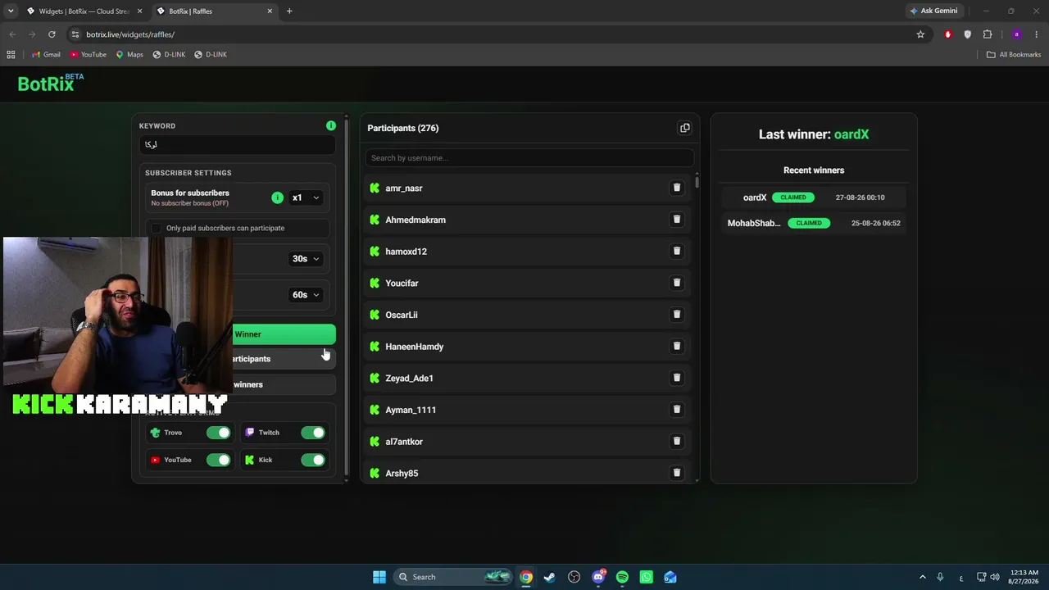Remove Ayman_1111 with trash icon
The width and height of the screenshot is (1049, 590).
point(677,410)
